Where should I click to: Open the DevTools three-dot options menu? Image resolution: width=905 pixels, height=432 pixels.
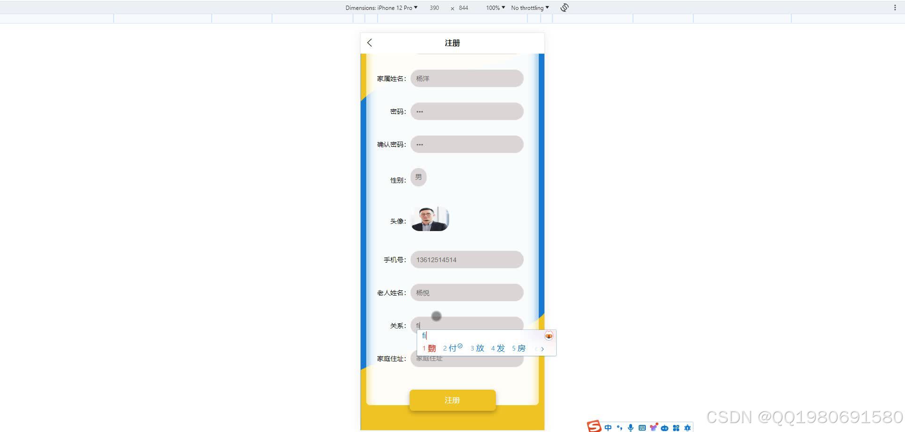tap(895, 8)
